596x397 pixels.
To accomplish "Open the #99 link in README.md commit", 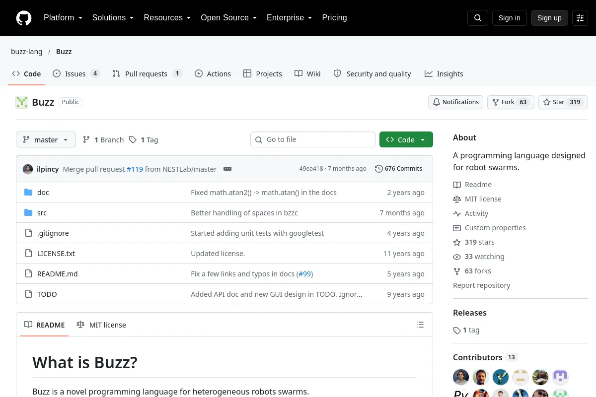I will (x=304, y=274).
